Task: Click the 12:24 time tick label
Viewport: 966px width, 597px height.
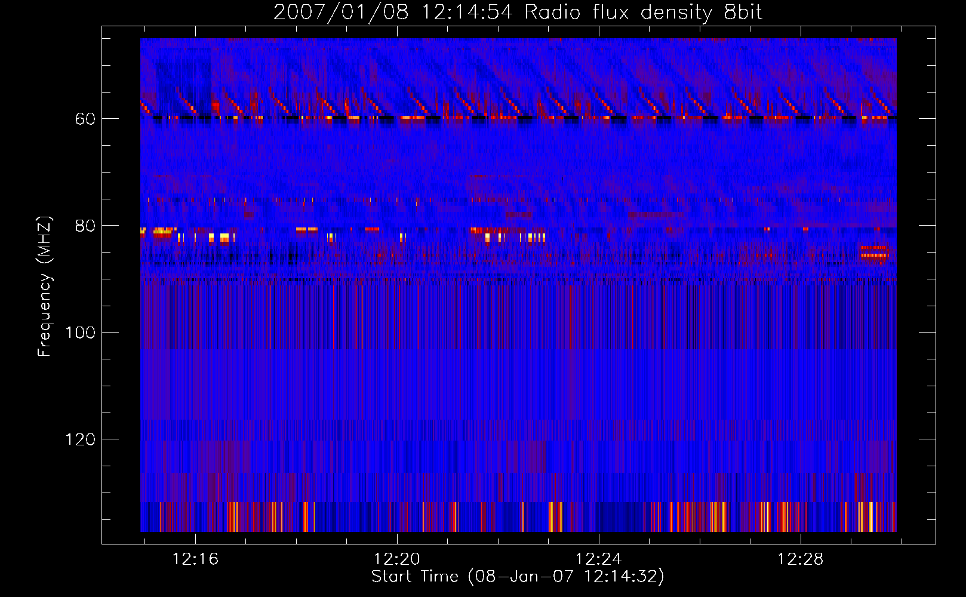Action: [598, 559]
